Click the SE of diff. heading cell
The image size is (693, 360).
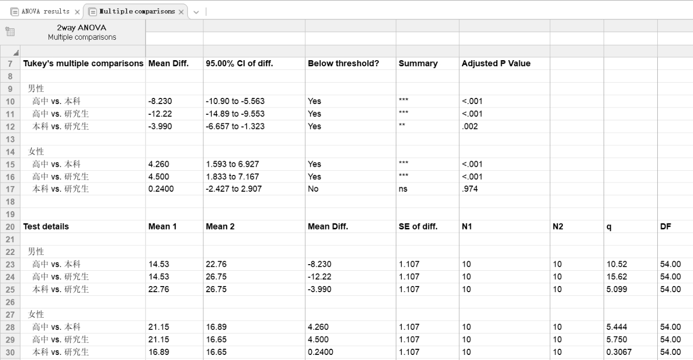point(418,226)
